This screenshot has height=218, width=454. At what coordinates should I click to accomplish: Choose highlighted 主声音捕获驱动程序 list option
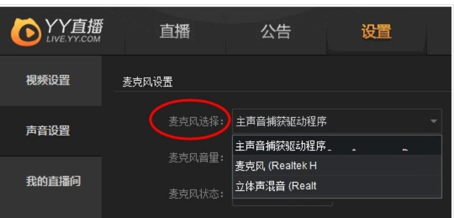point(337,146)
